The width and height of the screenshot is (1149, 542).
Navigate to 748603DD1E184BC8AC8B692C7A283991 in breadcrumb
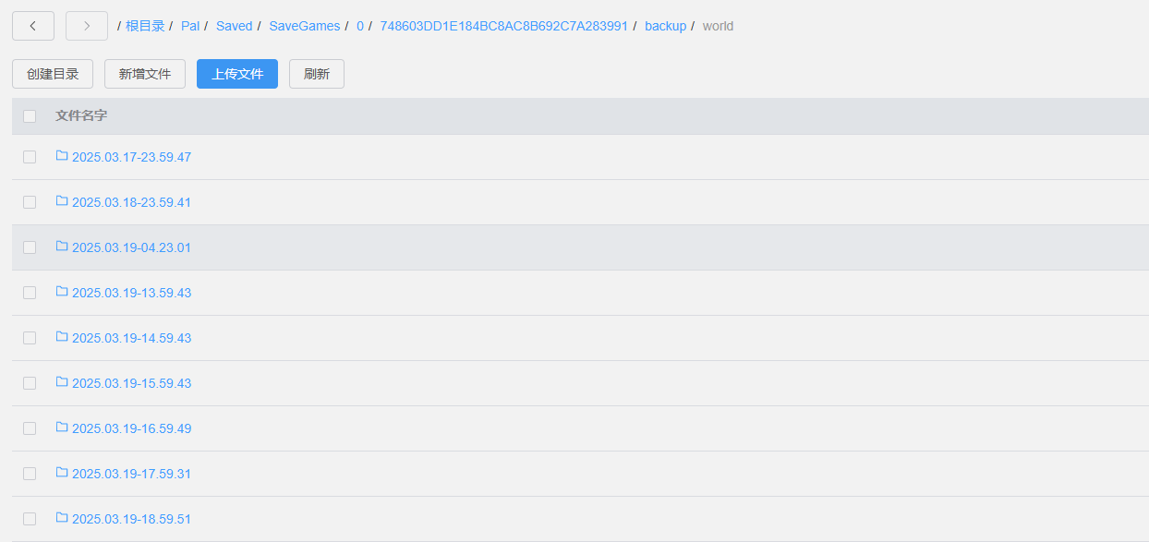click(503, 26)
